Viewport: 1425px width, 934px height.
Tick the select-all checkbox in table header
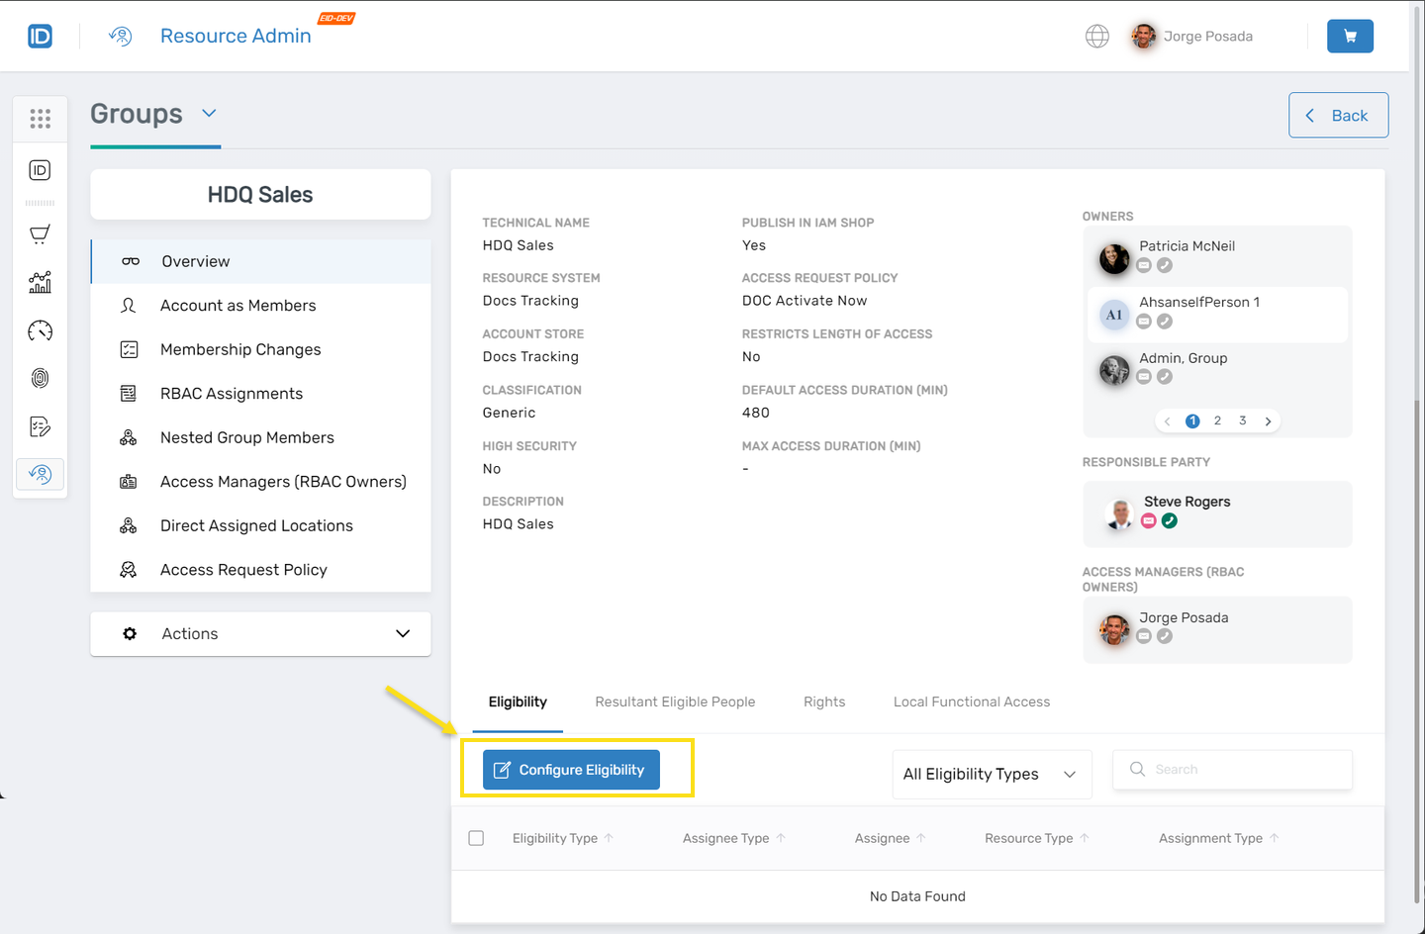tap(476, 838)
